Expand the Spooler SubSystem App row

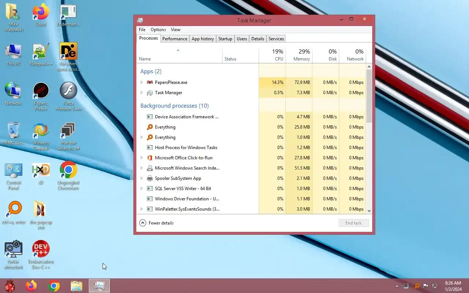point(141,178)
